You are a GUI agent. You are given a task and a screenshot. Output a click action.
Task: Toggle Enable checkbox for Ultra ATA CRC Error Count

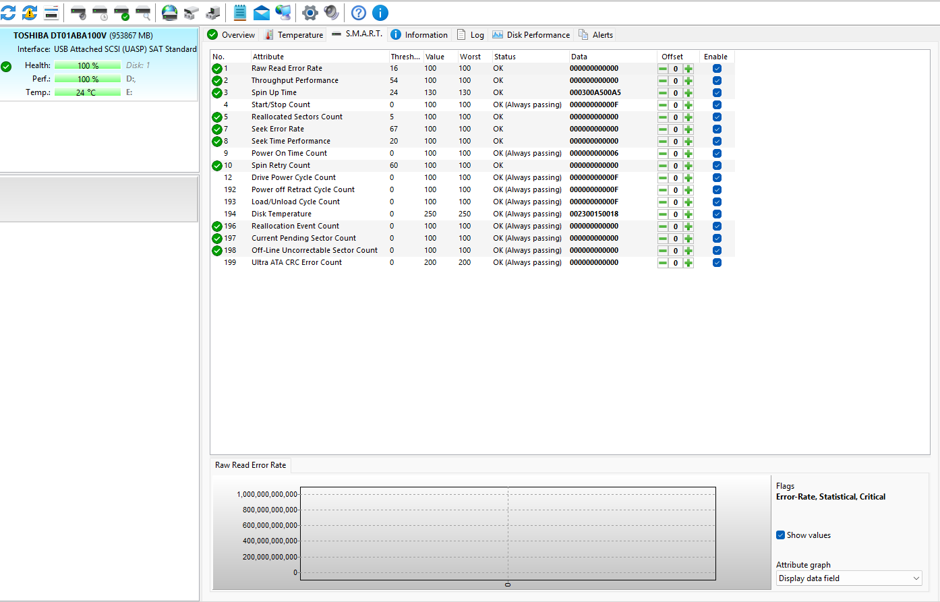pos(717,263)
